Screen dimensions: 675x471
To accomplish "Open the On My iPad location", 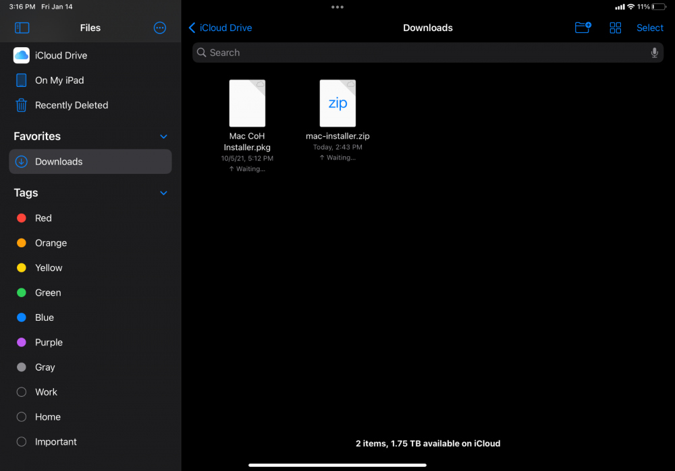I will tap(59, 80).
